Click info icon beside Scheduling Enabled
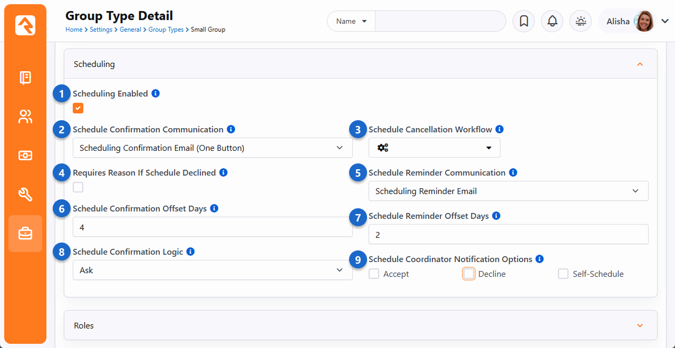Image resolution: width=675 pixels, height=348 pixels. point(156,93)
